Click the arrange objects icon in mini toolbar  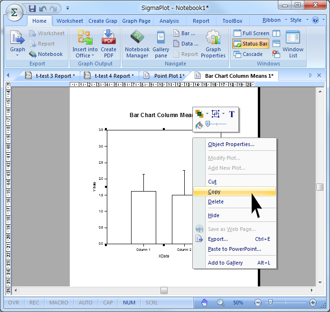pyautogui.click(x=199, y=114)
